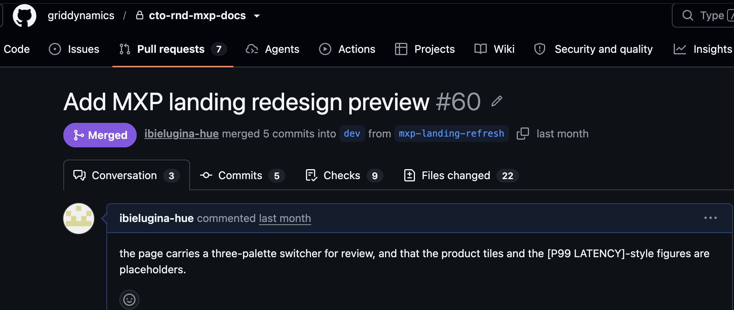Screen dimensions: 734x310
Task: Copy the head branch name icon
Action: coord(522,134)
